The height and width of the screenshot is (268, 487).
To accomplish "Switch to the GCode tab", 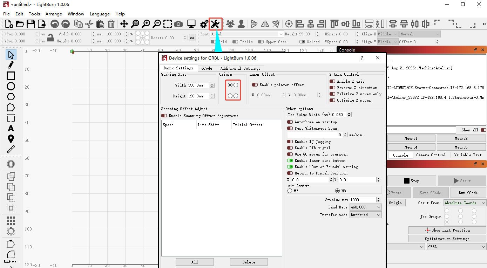I will pos(207,68).
